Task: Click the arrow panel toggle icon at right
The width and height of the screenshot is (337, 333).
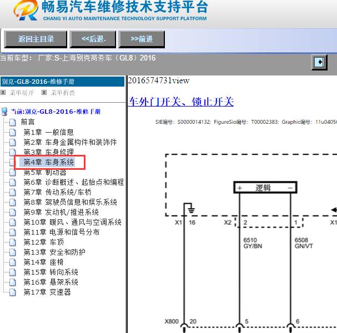Action: 320,62
